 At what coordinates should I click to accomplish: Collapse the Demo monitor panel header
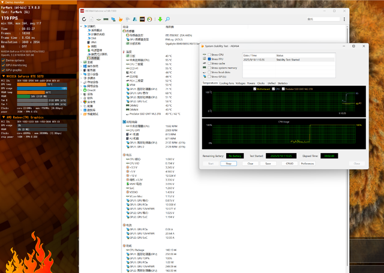[2, 2]
